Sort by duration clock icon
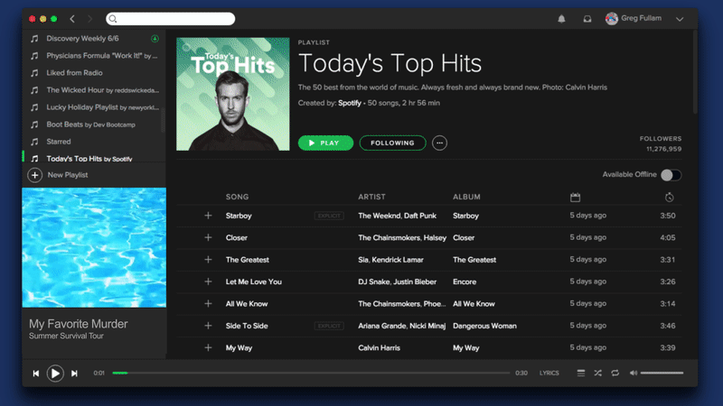The image size is (723, 406). click(x=670, y=198)
